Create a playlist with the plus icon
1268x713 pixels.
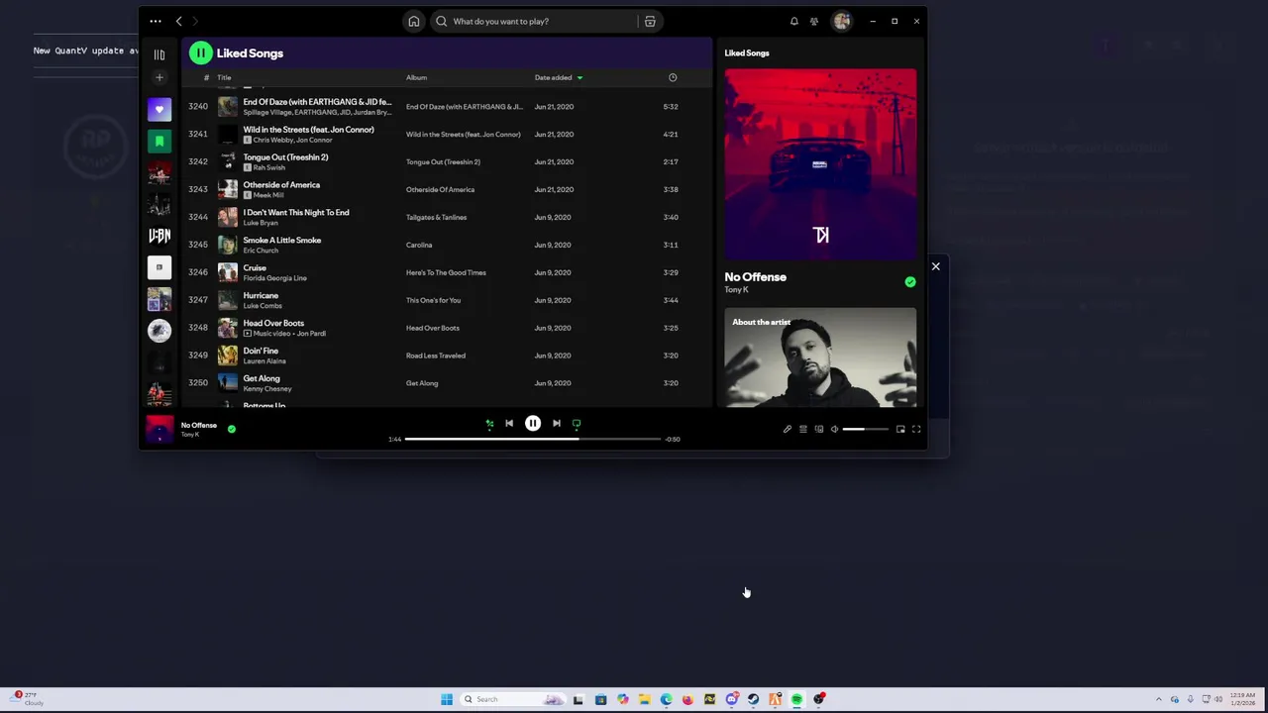pos(159,77)
